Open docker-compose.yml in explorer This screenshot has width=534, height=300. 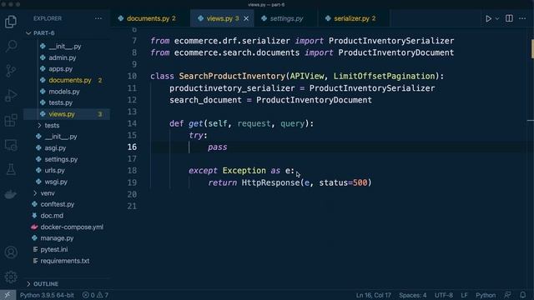pos(72,227)
